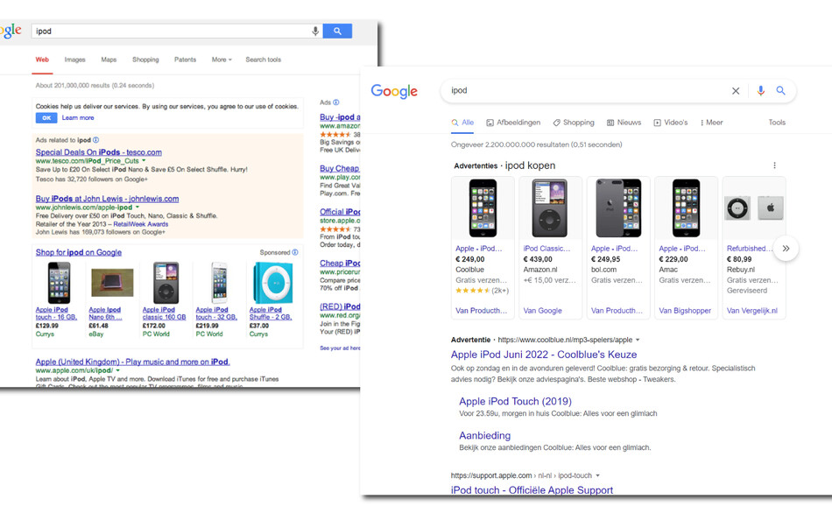This screenshot has width=832, height=520.
Task: Expand the dropdown arrow after the support.apple.com URL
Action: 597,476
